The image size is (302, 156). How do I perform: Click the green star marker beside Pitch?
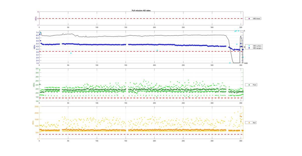tap(249, 85)
